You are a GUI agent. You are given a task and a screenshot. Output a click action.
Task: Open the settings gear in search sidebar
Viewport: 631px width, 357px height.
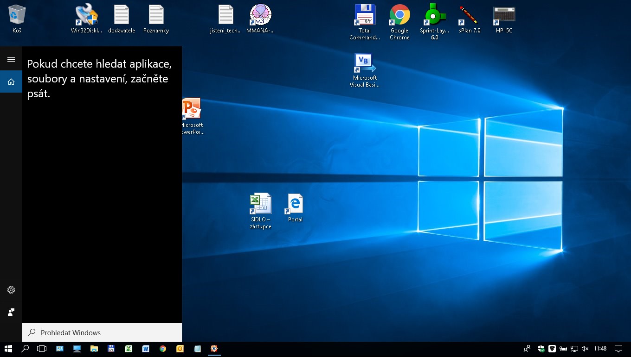[x=11, y=290]
